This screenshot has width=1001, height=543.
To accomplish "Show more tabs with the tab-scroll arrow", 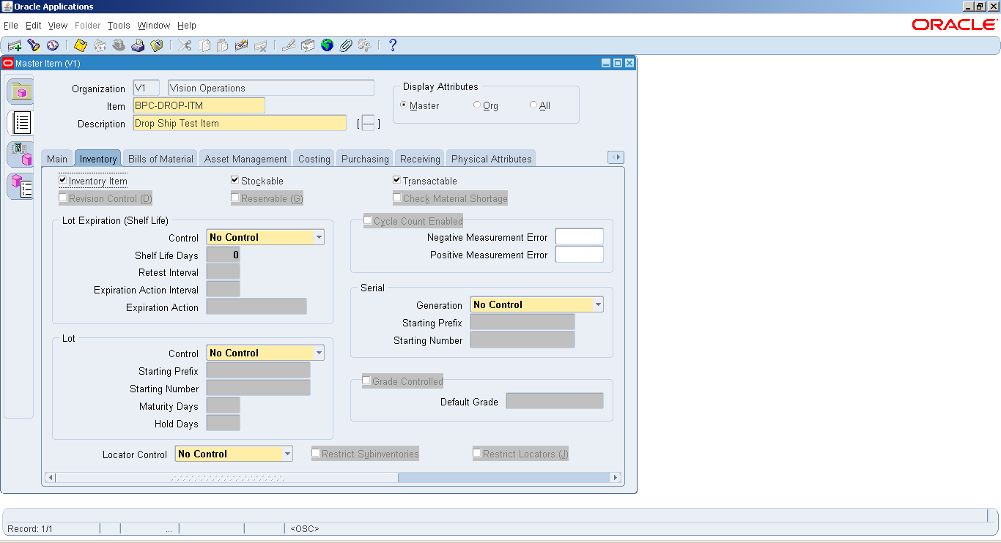I will click(x=616, y=157).
